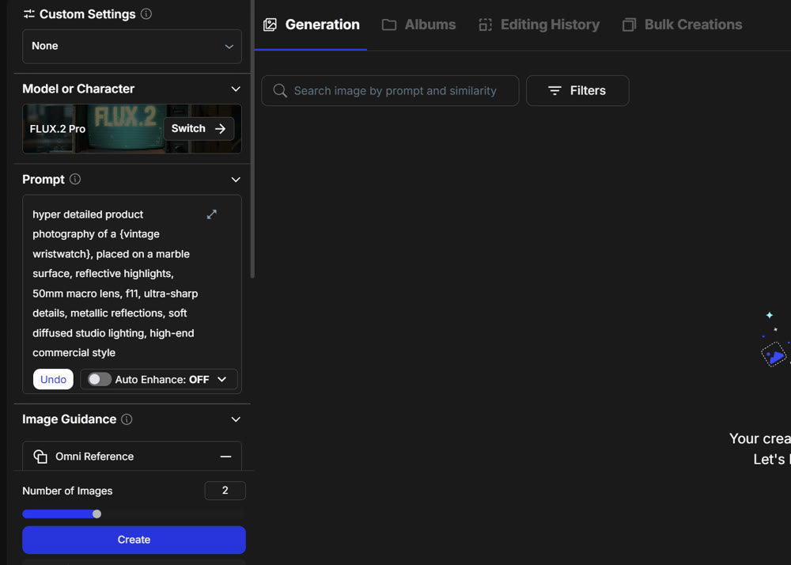Open the Custom Settings None dropdown
Viewport: 791px width, 565px height.
(132, 47)
